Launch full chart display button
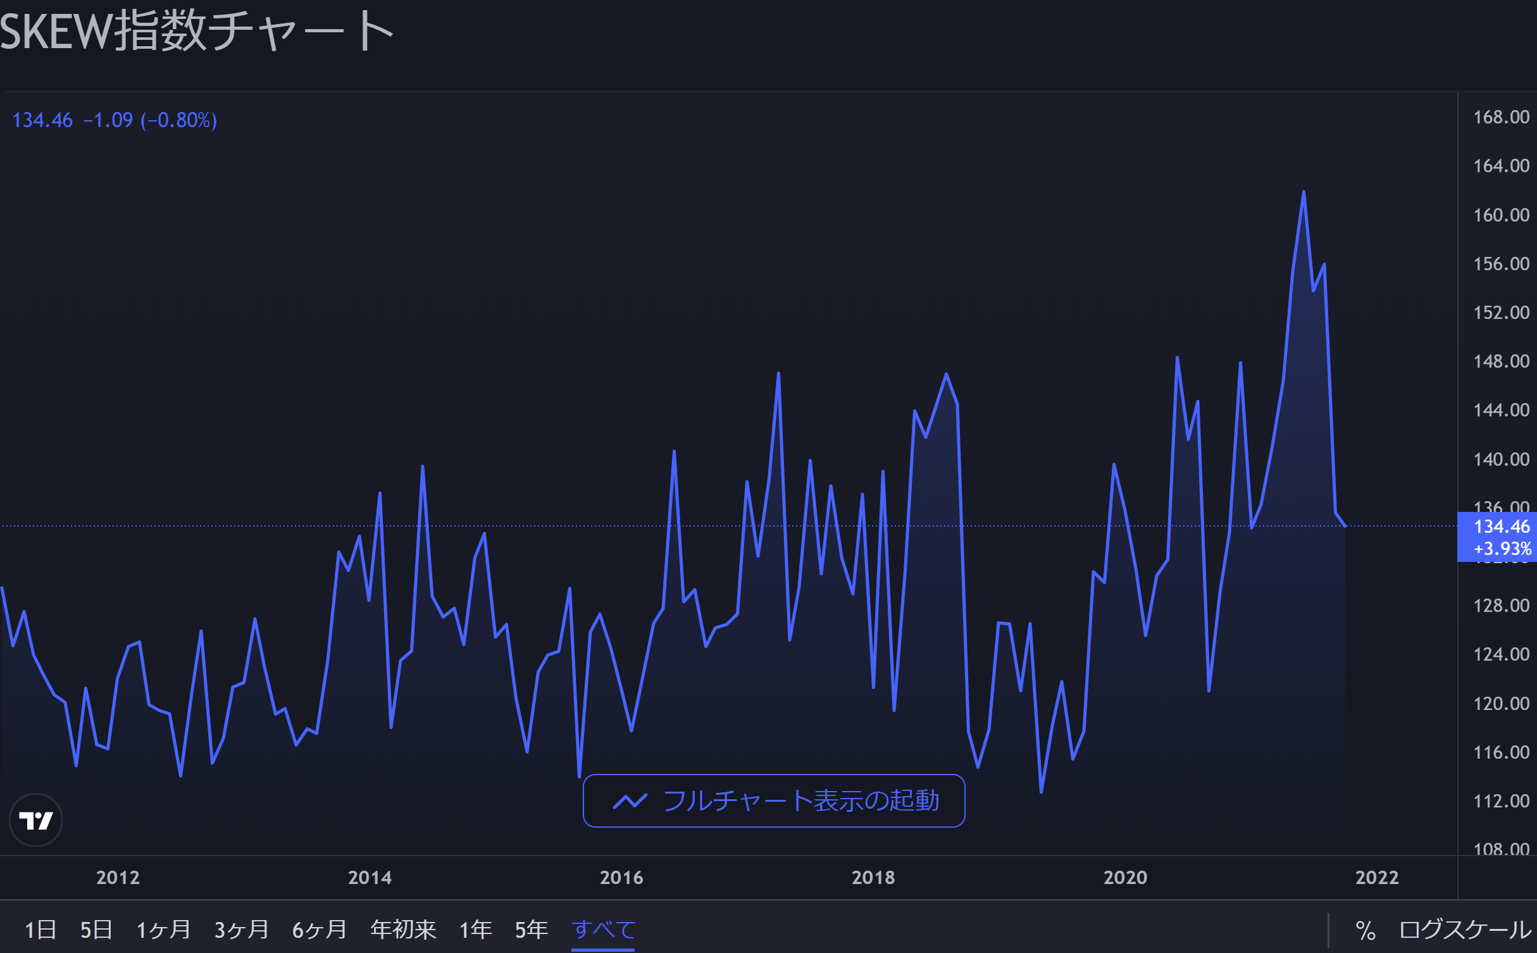Viewport: 1537px width, 953px height. click(x=773, y=801)
